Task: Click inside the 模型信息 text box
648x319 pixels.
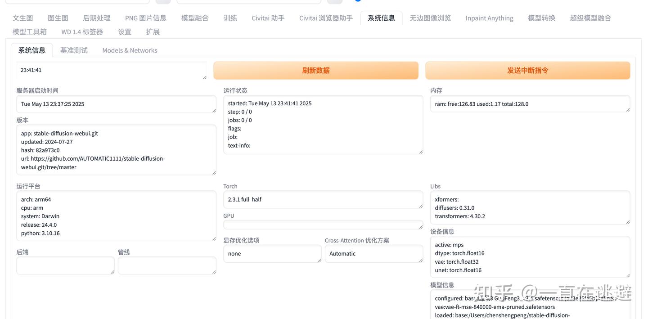Action: pos(530,305)
